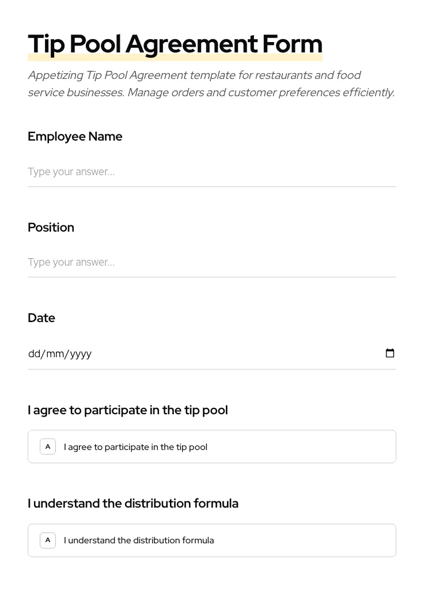Click the "A" key badge on agreement option
The image size is (424, 590).
coord(48,447)
